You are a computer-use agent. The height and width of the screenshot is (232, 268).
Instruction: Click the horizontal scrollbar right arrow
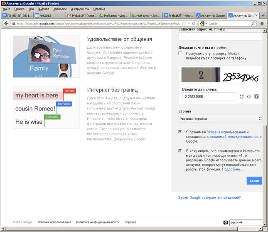(261, 228)
